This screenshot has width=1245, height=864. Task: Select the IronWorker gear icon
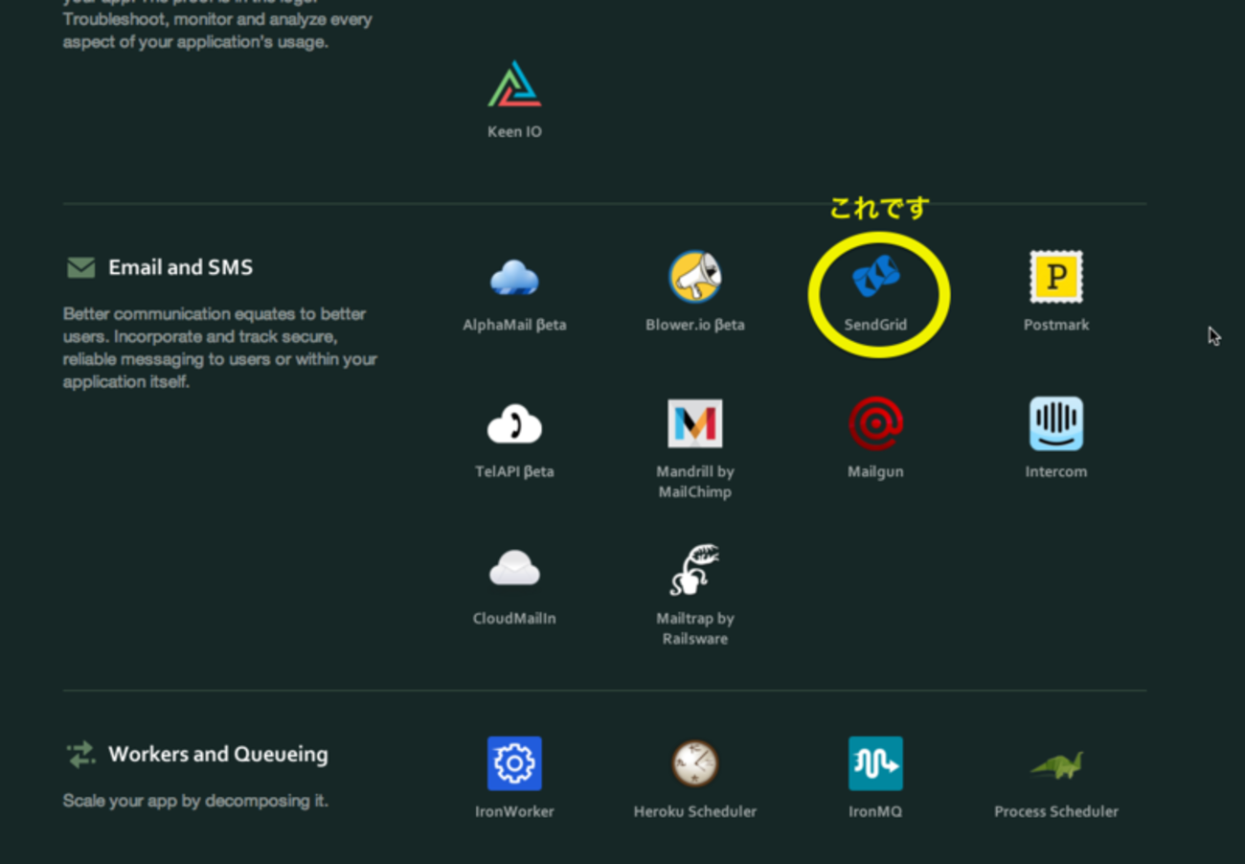(x=514, y=763)
